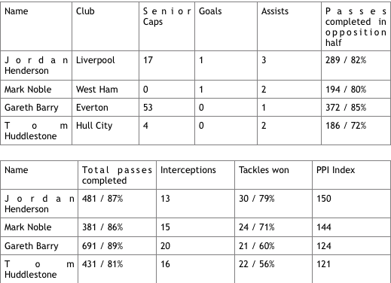Image resolution: width=391 pixels, height=283 pixels.
Task: Click the PPI Index column header
Action: coord(352,175)
